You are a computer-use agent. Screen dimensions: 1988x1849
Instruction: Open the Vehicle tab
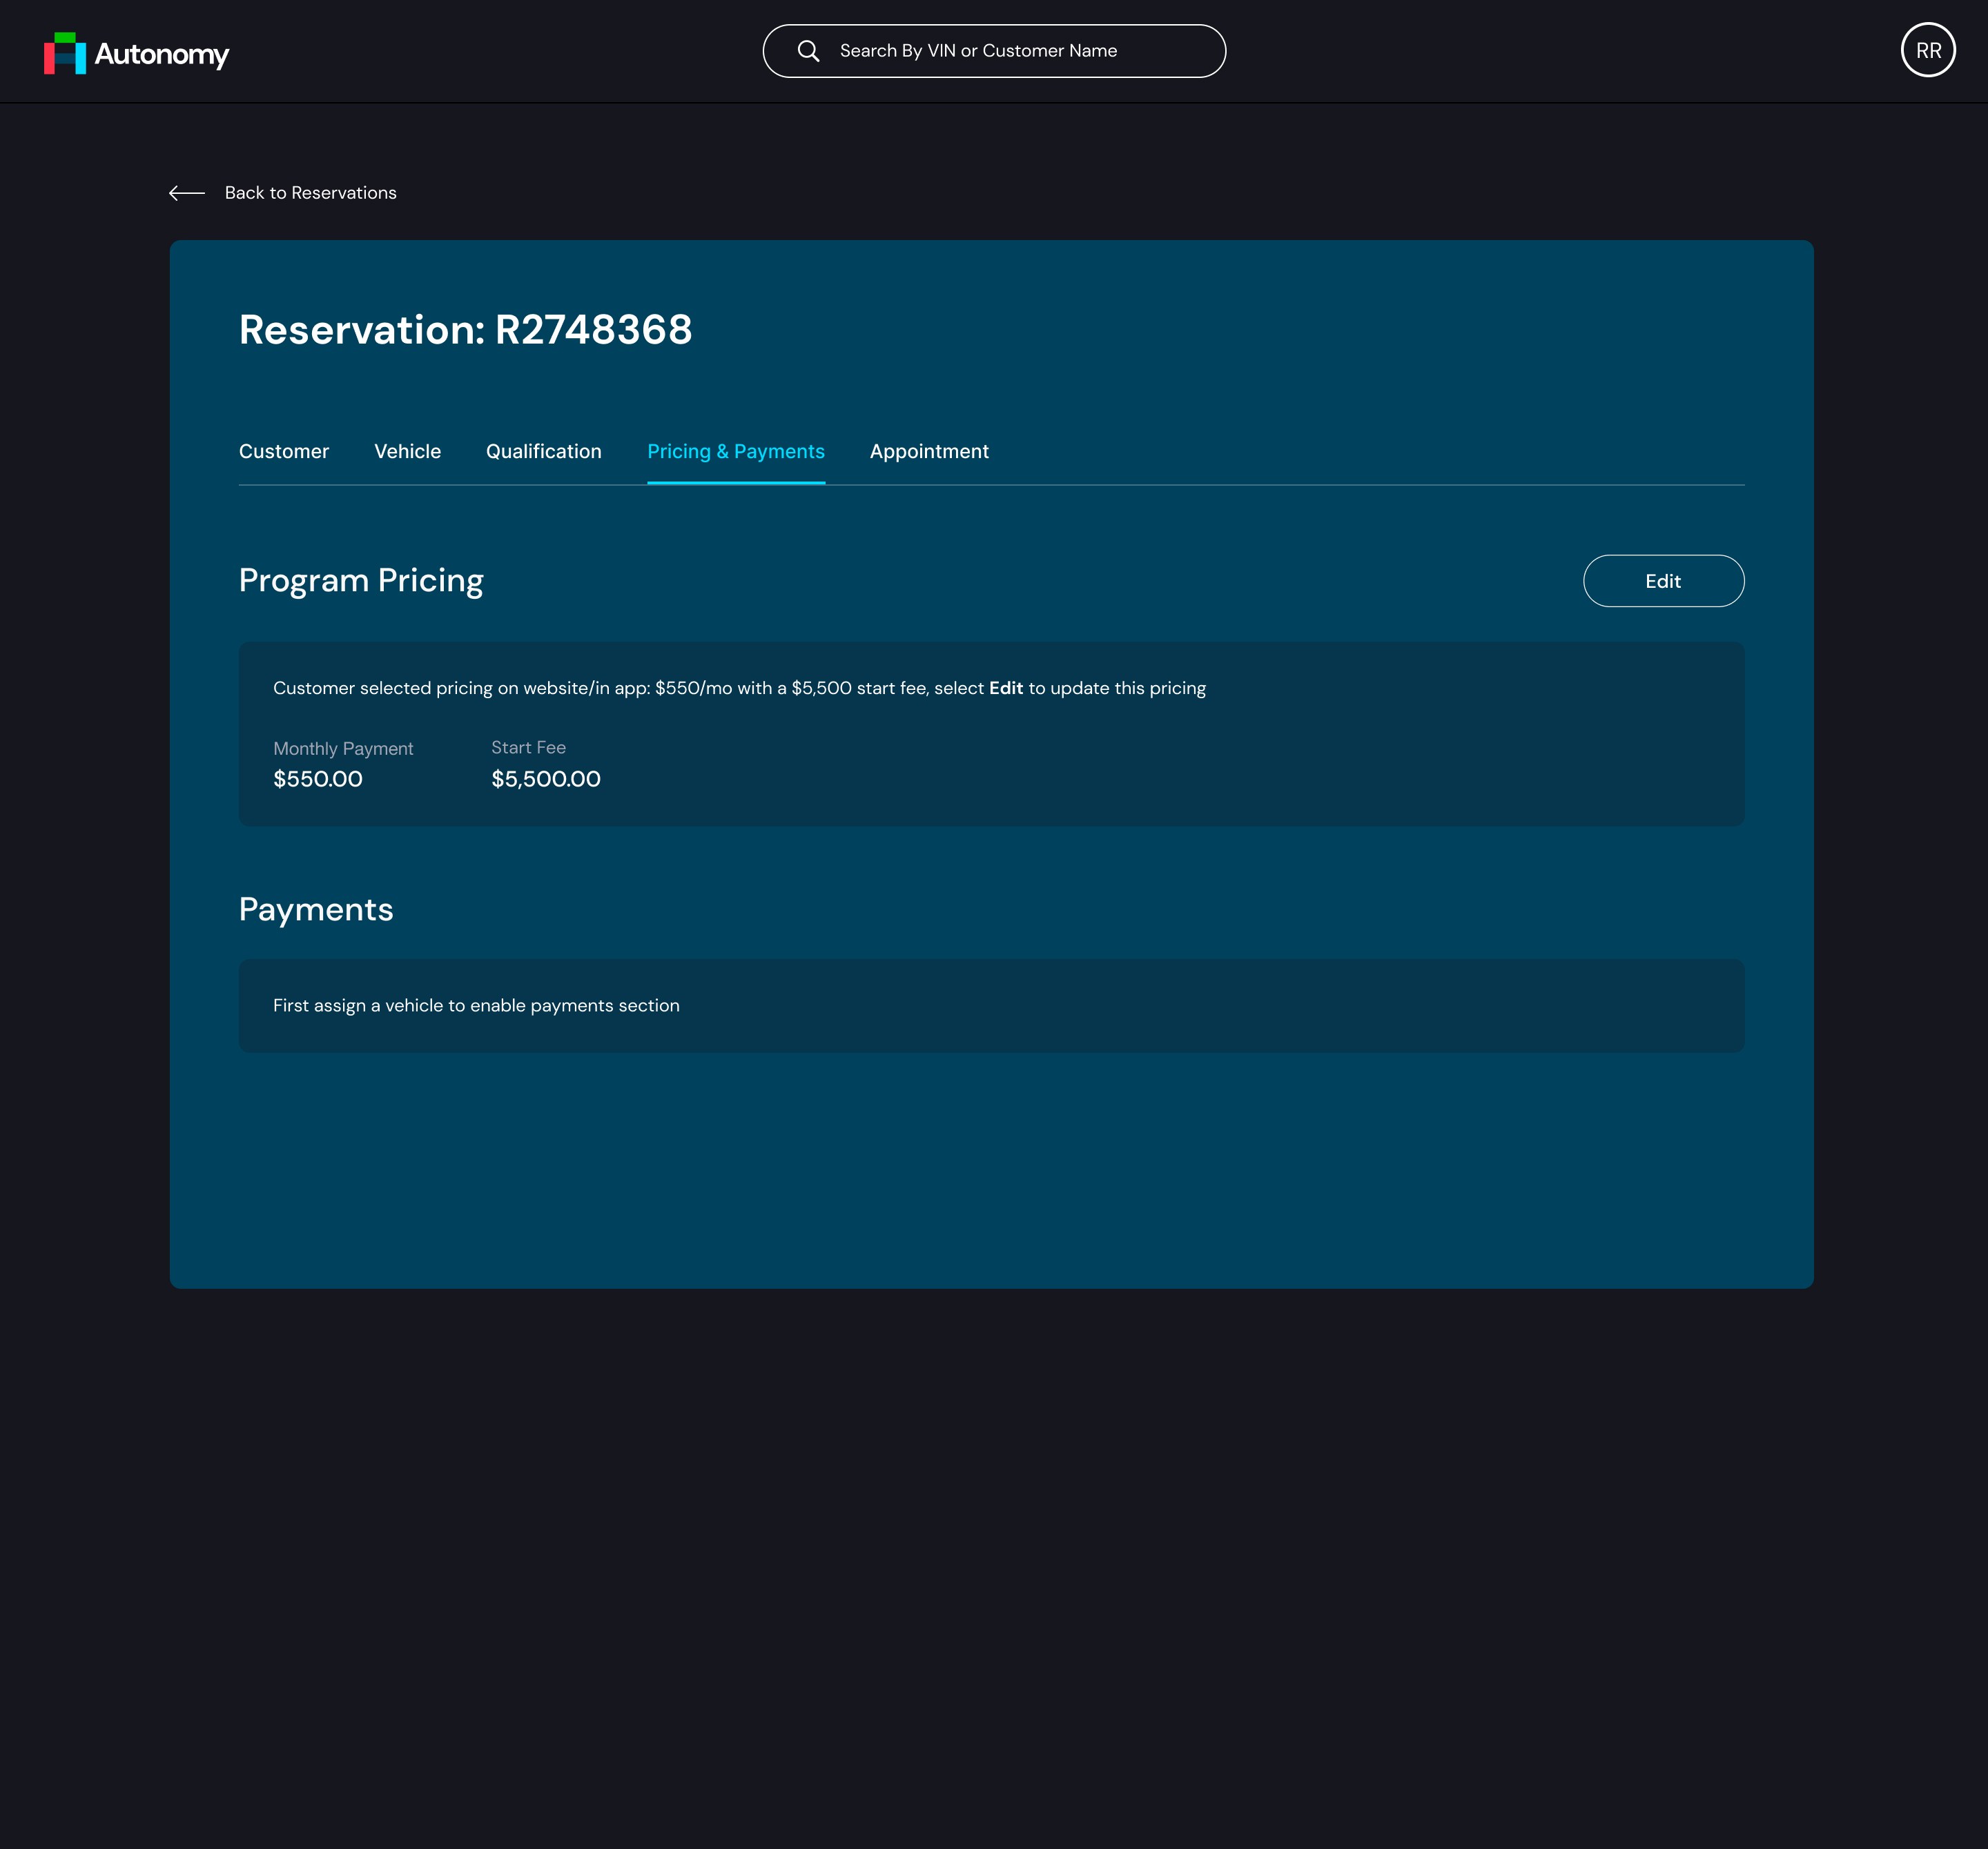pyautogui.click(x=407, y=452)
